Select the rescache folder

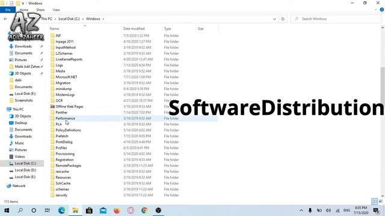62,172
